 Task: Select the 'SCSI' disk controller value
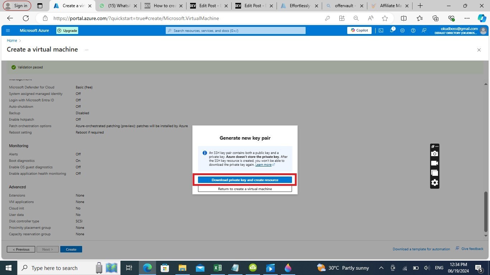point(79,221)
